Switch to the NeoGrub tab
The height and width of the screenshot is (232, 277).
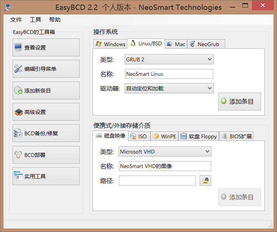click(206, 44)
